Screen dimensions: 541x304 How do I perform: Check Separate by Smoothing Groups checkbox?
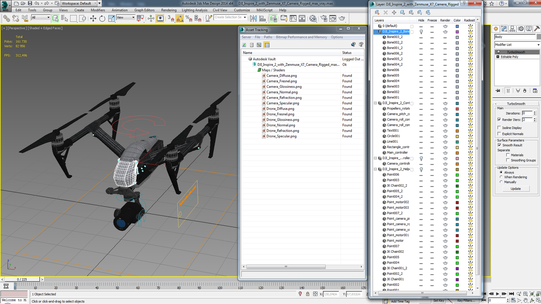pos(508,160)
